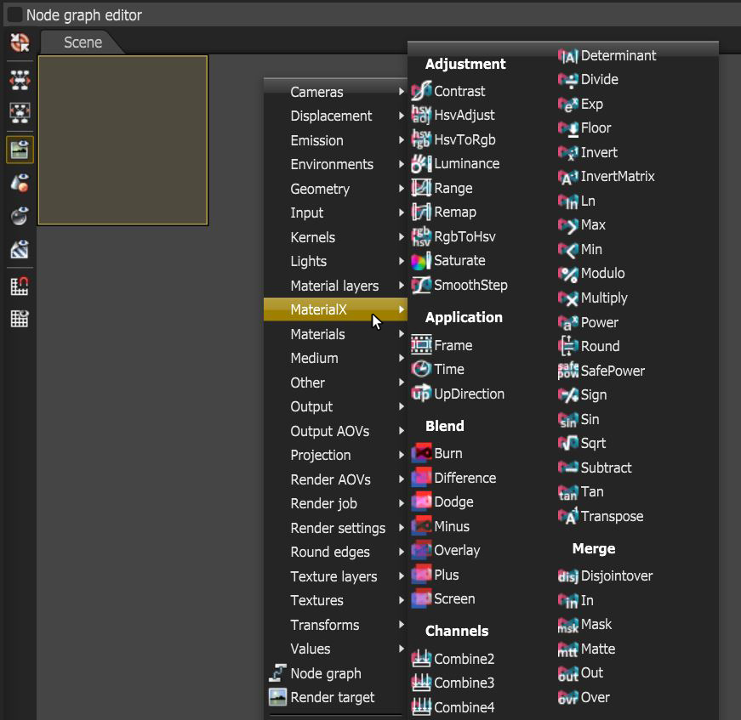The width and height of the screenshot is (741, 720).
Task: Select the Screen blend entry
Action: click(443, 598)
